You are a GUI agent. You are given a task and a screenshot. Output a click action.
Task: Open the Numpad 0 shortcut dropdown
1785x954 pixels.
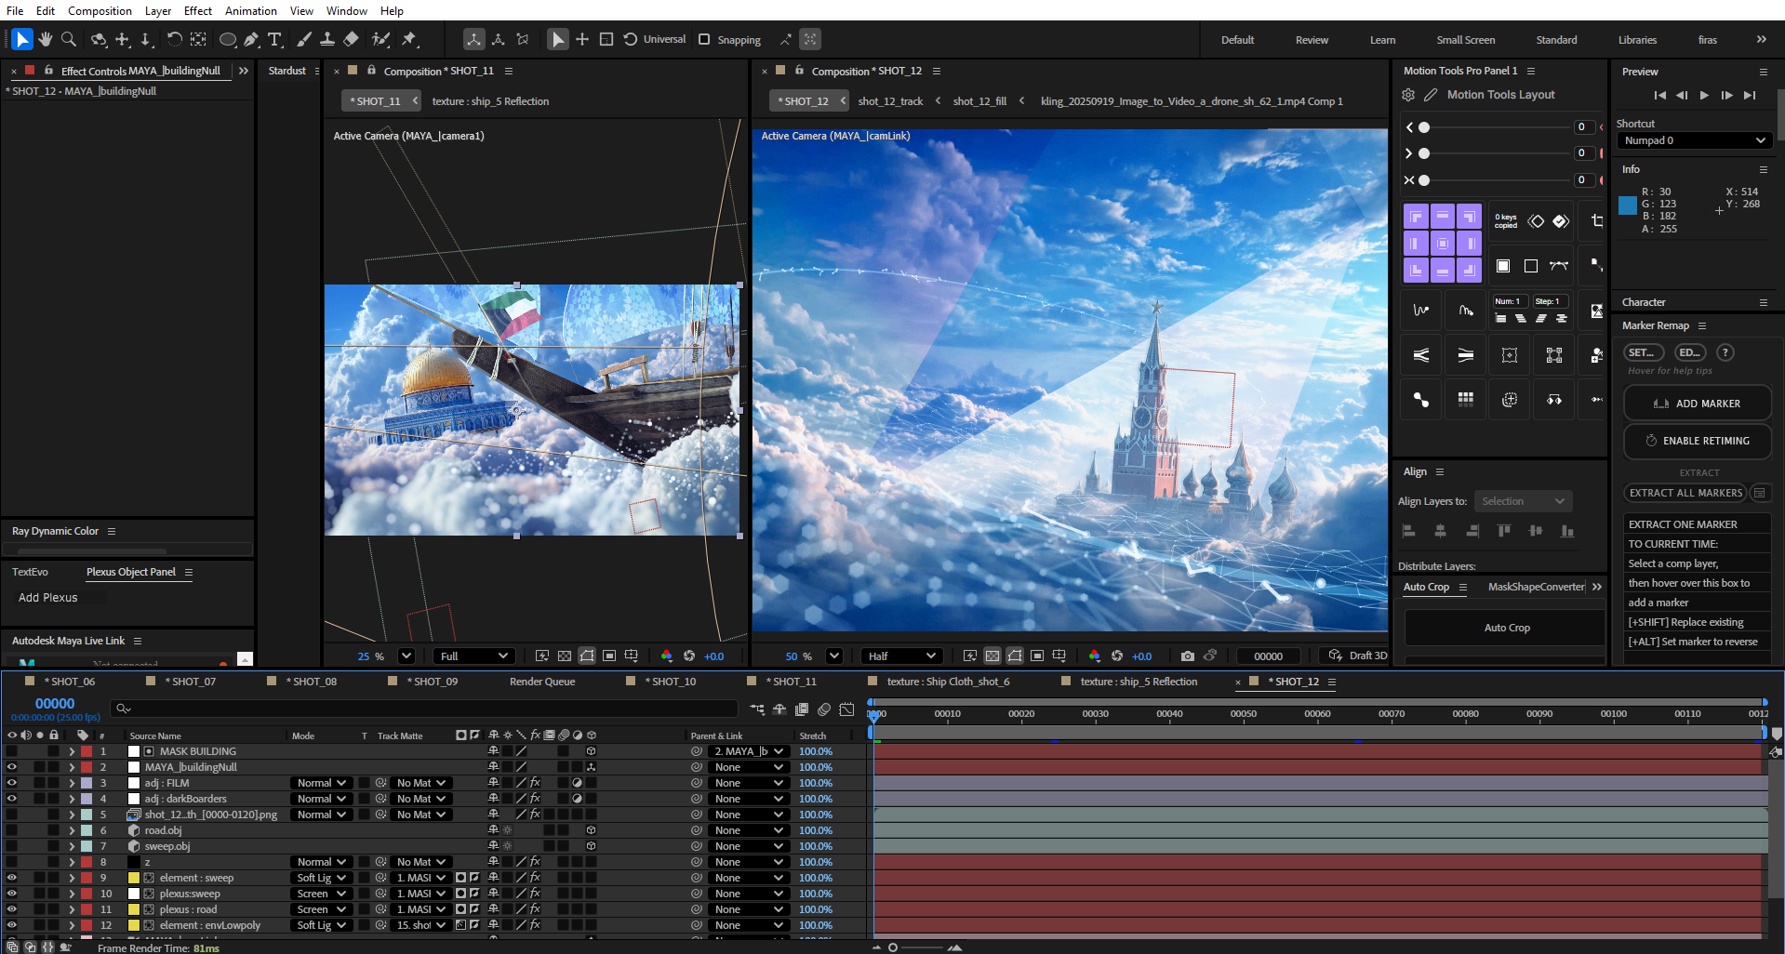click(1695, 140)
